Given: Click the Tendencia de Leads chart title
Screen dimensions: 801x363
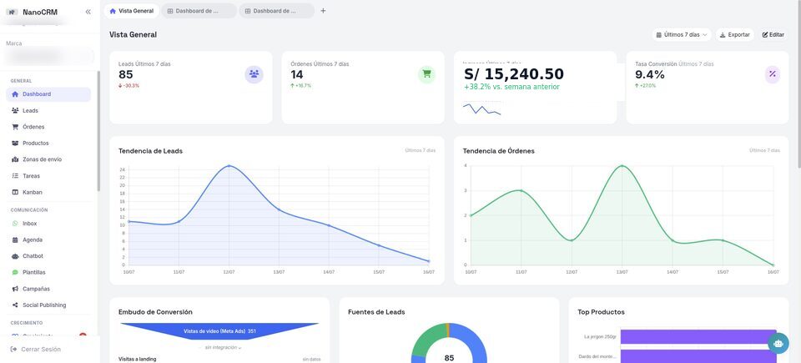Looking at the screenshot, I should pyautogui.click(x=150, y=151).
